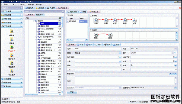Select the 打磨 process node icon
182x104 pixels.
tap(115, 20)
